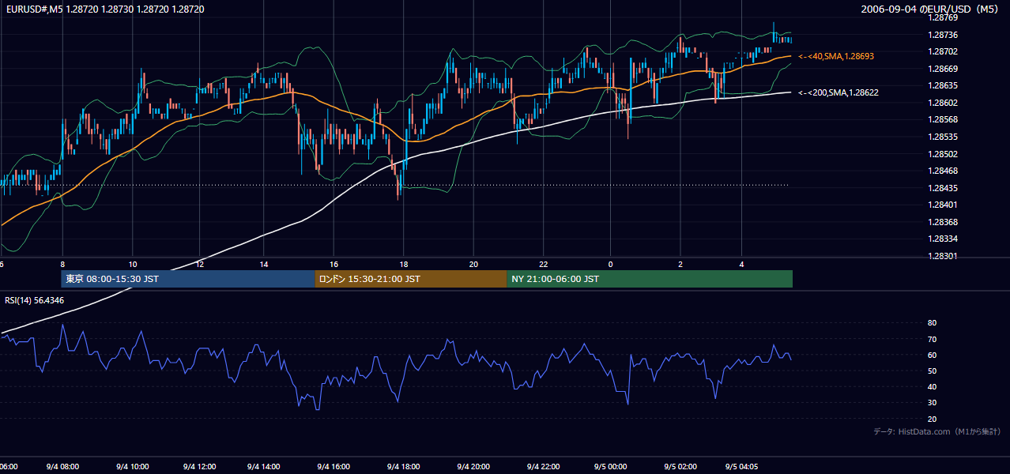Click the bottom time label 9/4 08:00
Image resolution: width=1010 pixels, height=474 pixels.
(x=62, y=467)
